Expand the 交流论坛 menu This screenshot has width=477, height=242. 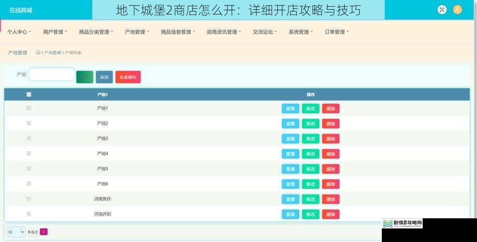(265, 31)
